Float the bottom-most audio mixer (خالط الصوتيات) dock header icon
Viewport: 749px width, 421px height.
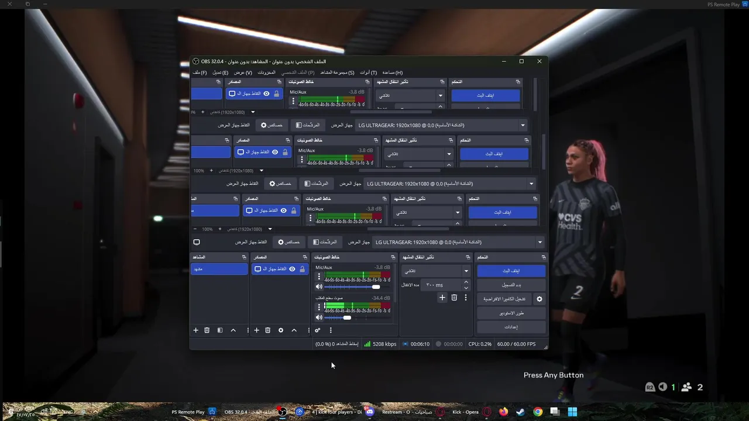(x=393, y=257)
